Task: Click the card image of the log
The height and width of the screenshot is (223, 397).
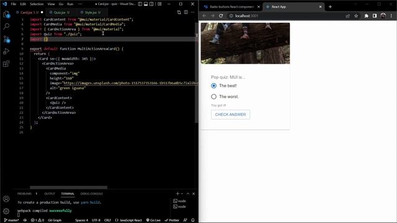Action: pyautogui.click(x=246, y=43)
